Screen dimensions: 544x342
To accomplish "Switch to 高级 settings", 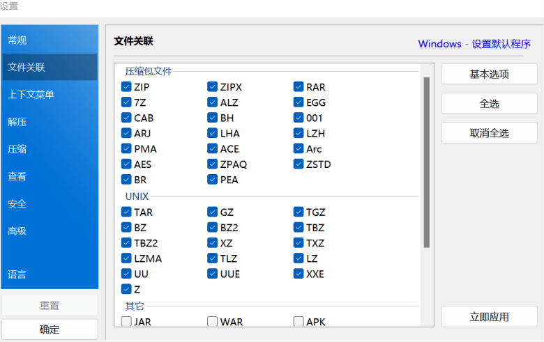I will [x=50, y=231].
